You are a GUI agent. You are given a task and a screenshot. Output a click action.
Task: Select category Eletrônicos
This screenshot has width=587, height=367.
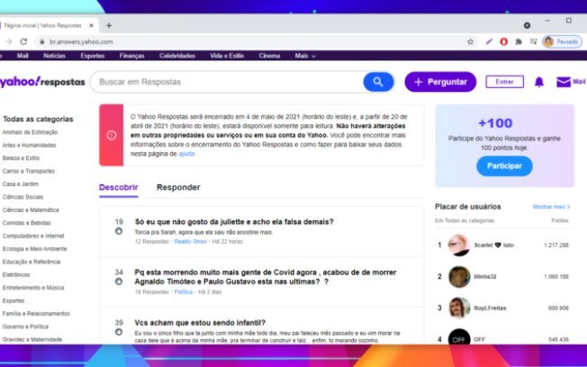pyautogui.click(x=16, y=274)
